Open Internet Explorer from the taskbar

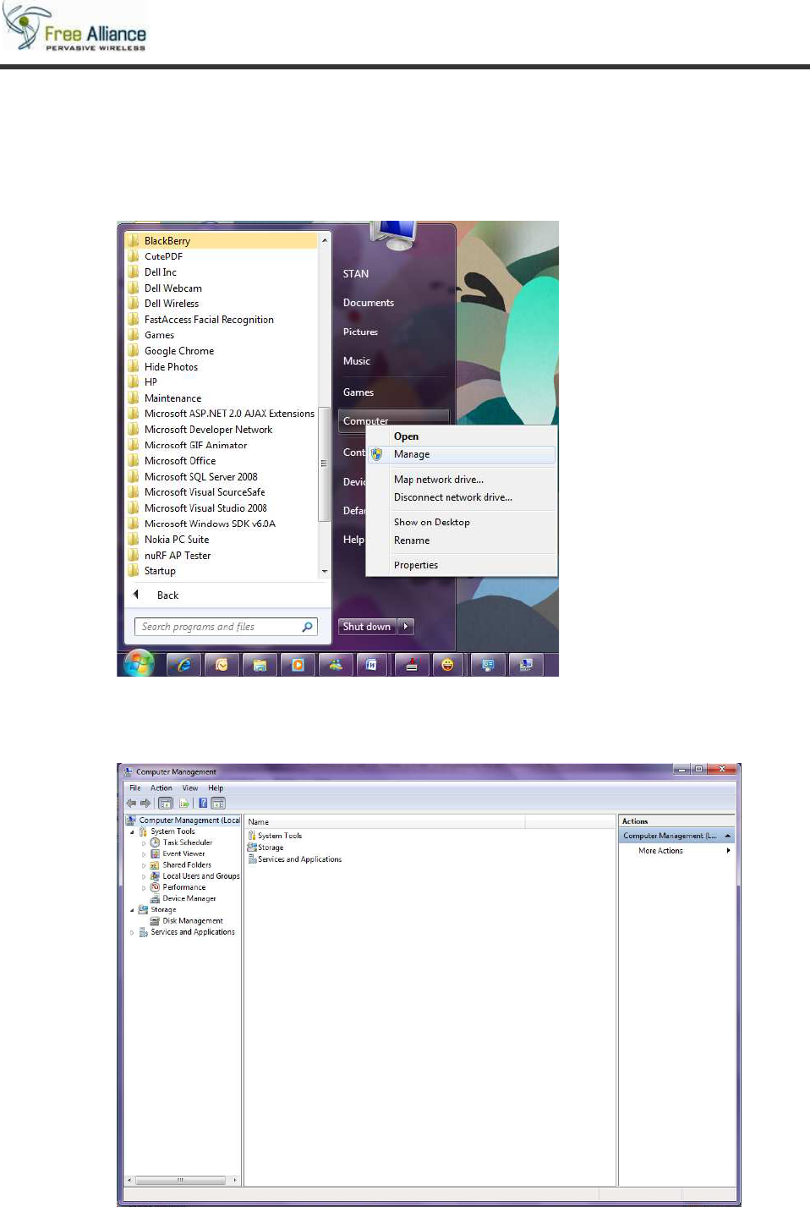click(183, 665)
